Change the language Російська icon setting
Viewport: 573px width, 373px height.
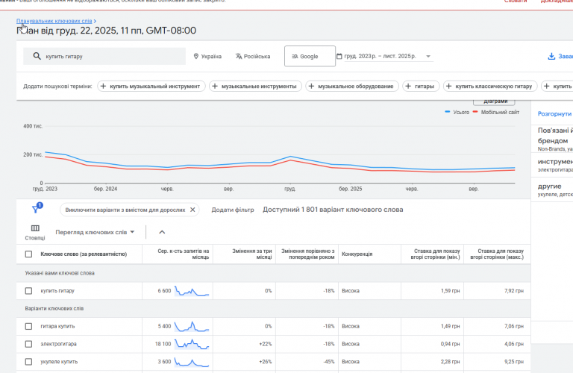pyautogui.click(x=239, y=56)
